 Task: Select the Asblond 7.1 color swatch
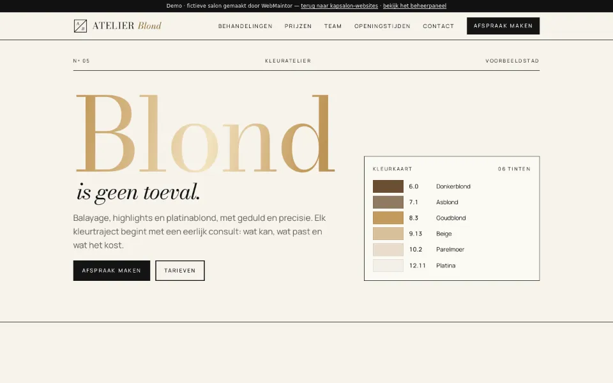388,202
